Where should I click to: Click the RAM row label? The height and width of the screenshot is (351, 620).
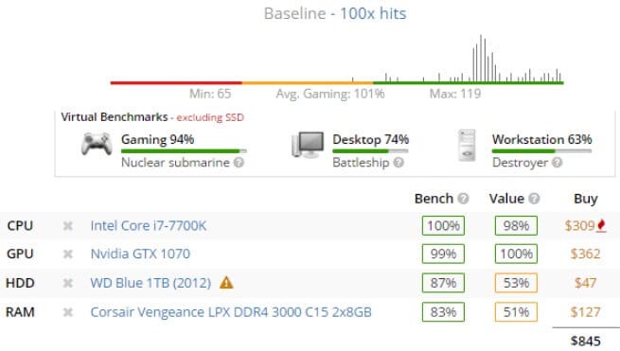[x=20, y=312]
